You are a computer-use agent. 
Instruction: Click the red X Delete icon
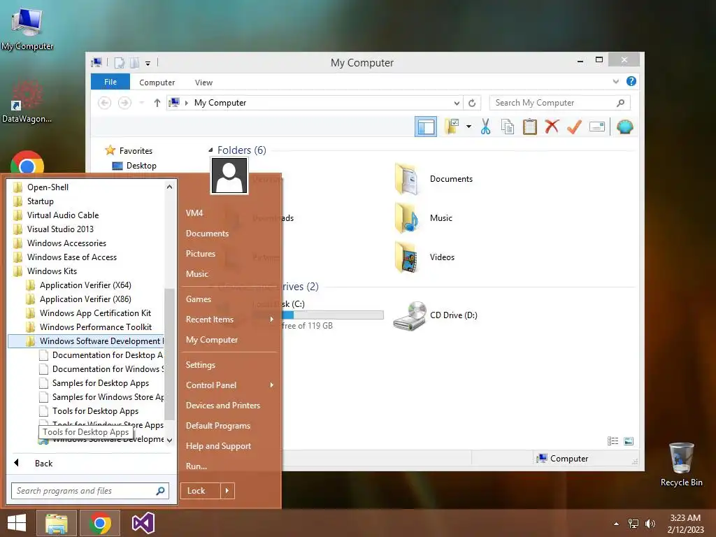552,126
